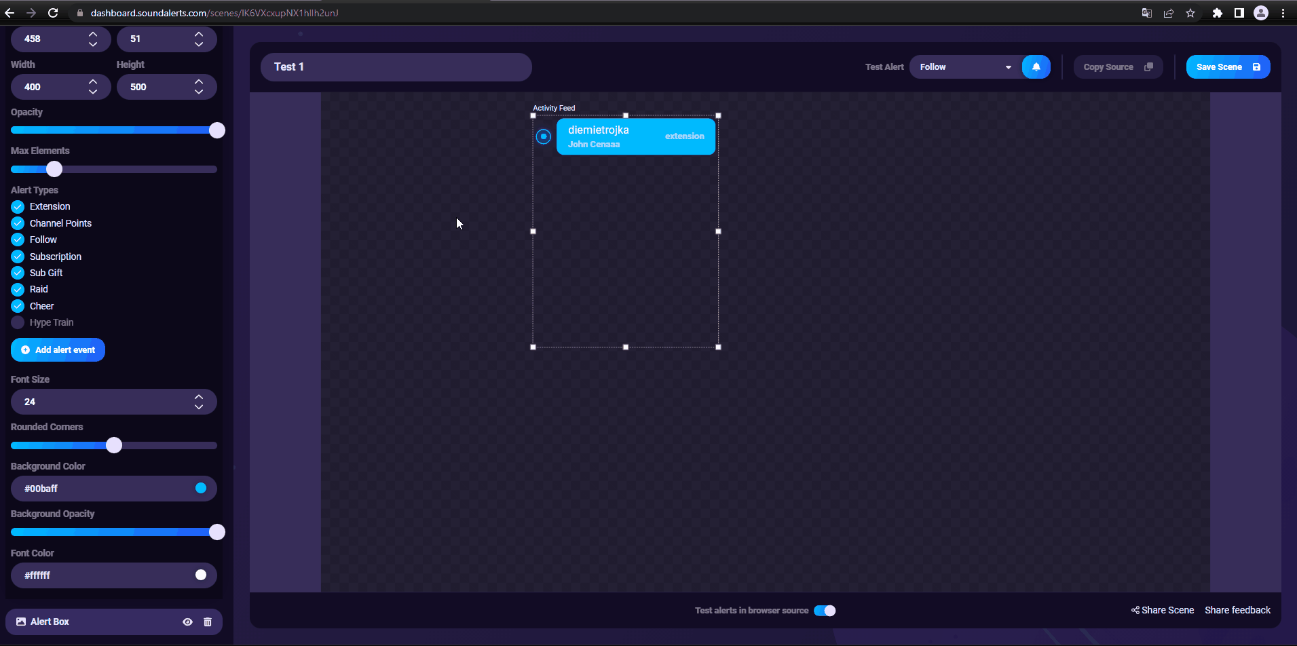
Task: Click the Width input field 400
Action: pos(61,87)
